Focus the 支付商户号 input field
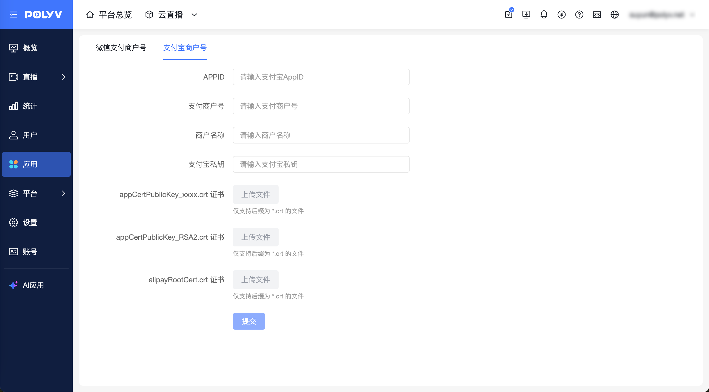Screen dimensions: 709x392 [321, 106]
